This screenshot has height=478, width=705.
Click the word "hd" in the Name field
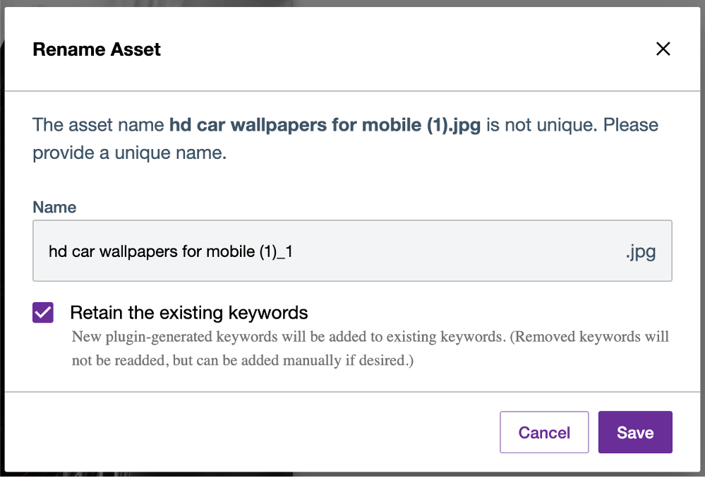click(58, 251)
